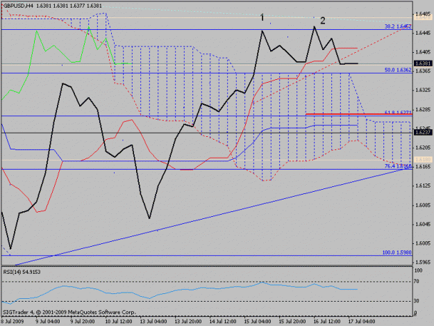Select the thick red horizontal resistance line
The width and height of the screenshot is (434, 326).
[x=359, y=114]
